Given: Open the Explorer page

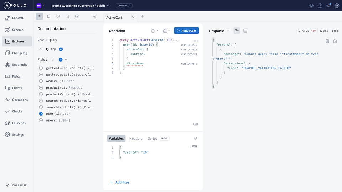Looking at the screenshot, I should pos(17,41).
